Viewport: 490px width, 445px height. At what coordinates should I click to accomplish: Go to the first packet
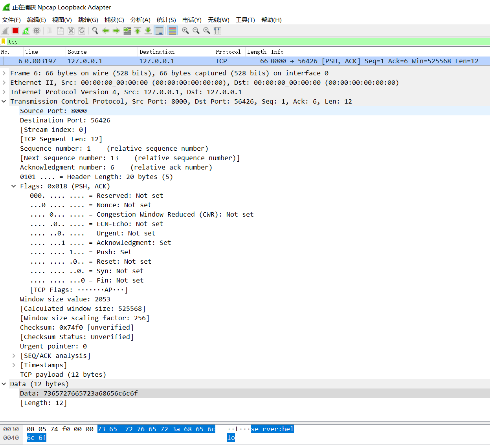138,31
